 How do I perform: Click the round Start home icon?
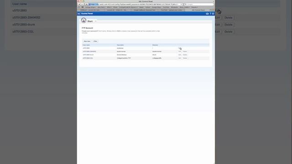click(83, 20)
